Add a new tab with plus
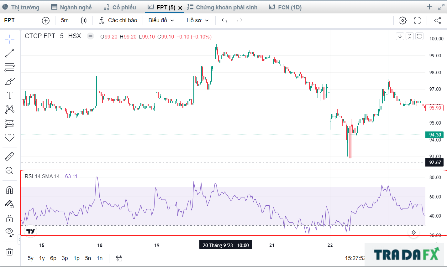This screenshot has width=447, height=267. click(x=429, y=7)
